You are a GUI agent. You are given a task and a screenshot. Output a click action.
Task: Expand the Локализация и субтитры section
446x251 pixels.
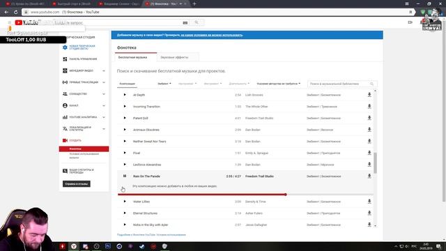(x=104, y=129)
